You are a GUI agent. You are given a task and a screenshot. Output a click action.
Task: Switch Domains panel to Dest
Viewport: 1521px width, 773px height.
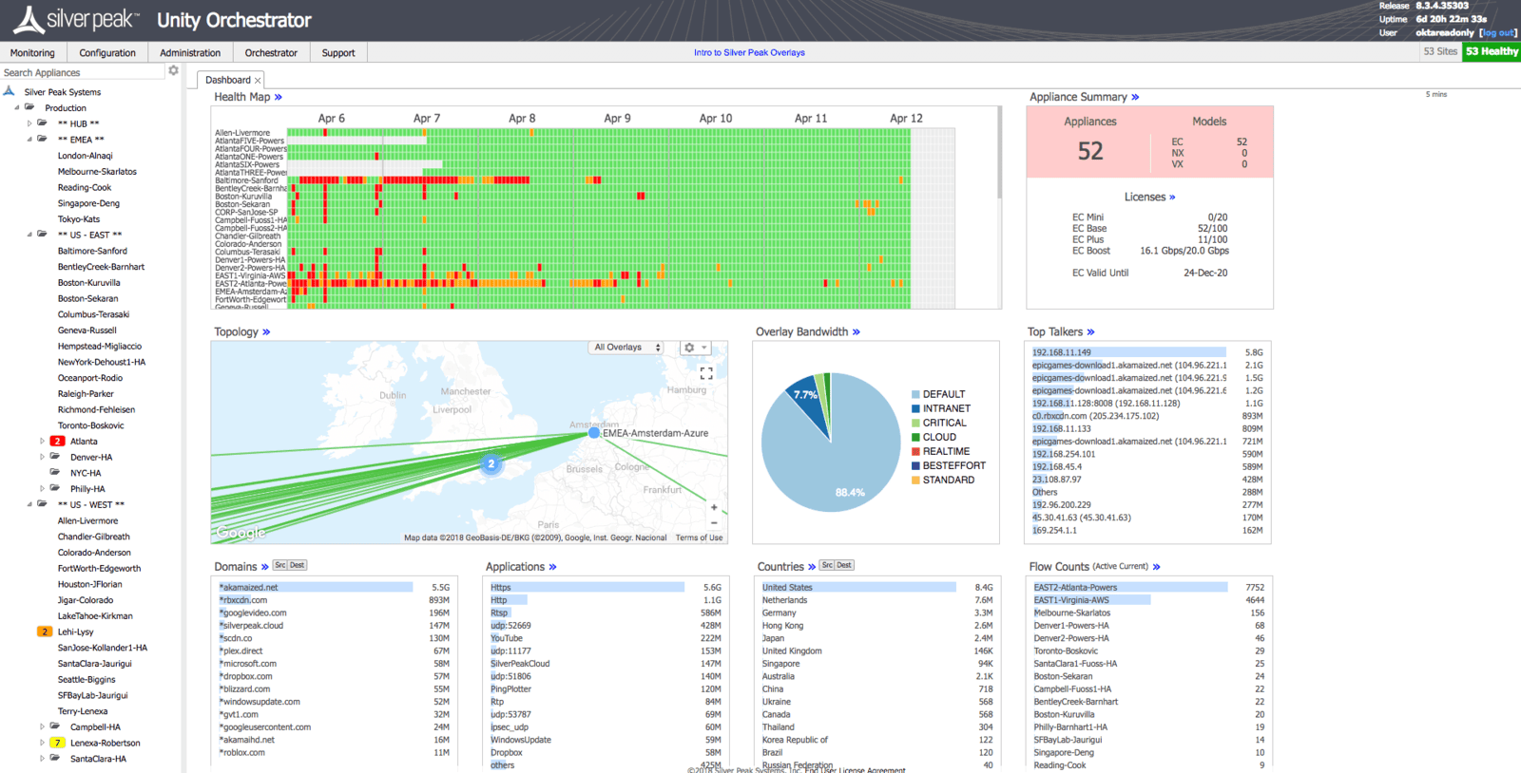[298, 565]
